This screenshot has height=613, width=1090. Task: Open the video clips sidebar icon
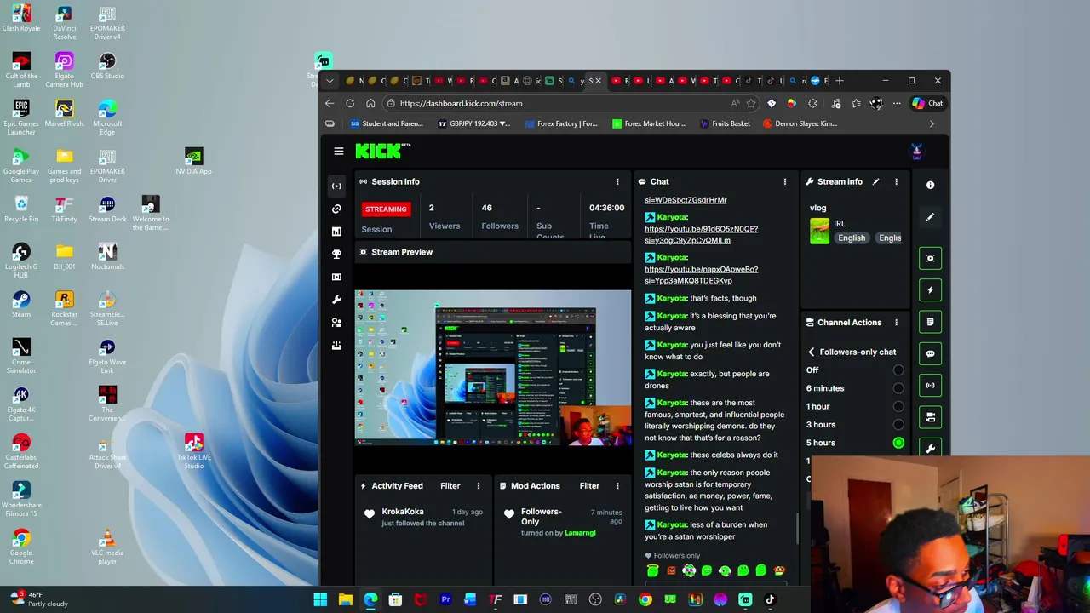tap(336, 277)
